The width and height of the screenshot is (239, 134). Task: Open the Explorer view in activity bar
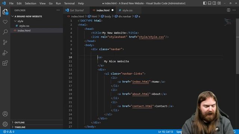[5, 12]
